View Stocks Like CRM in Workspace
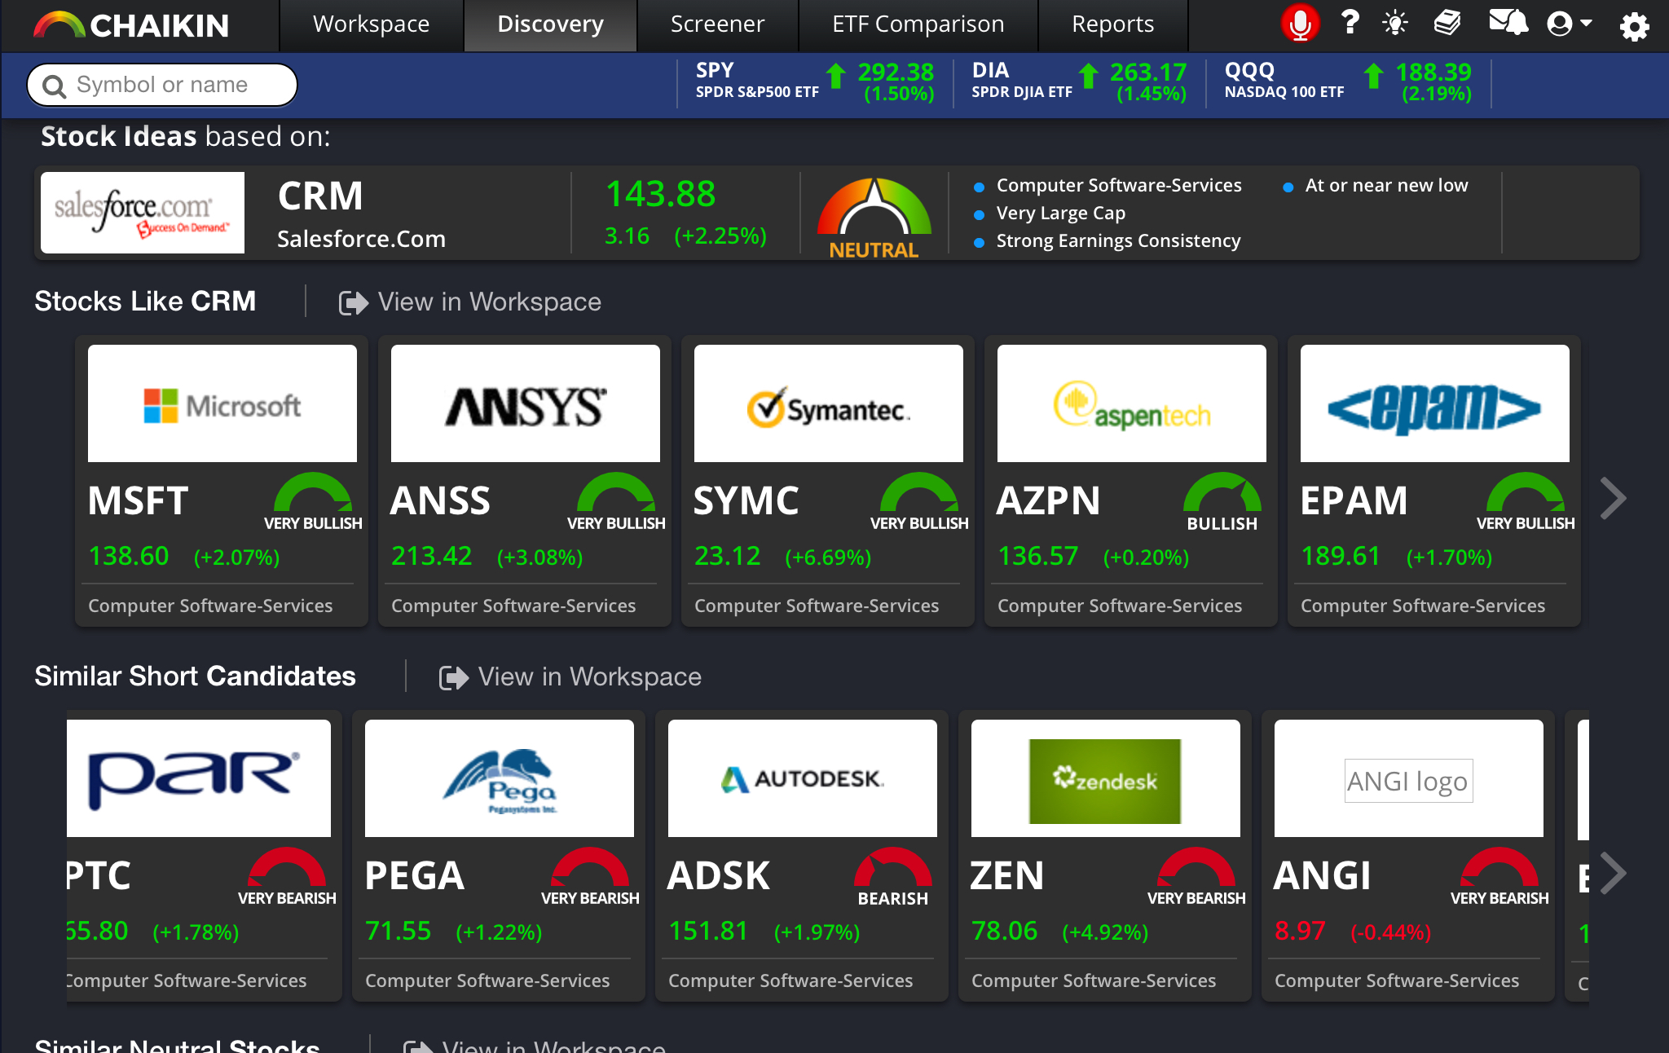The height and width of the screenshot is (1053, 1669). pos(470,302)
